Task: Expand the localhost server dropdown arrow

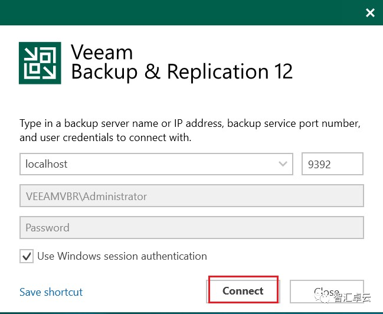Action: (x=283, y=163)
